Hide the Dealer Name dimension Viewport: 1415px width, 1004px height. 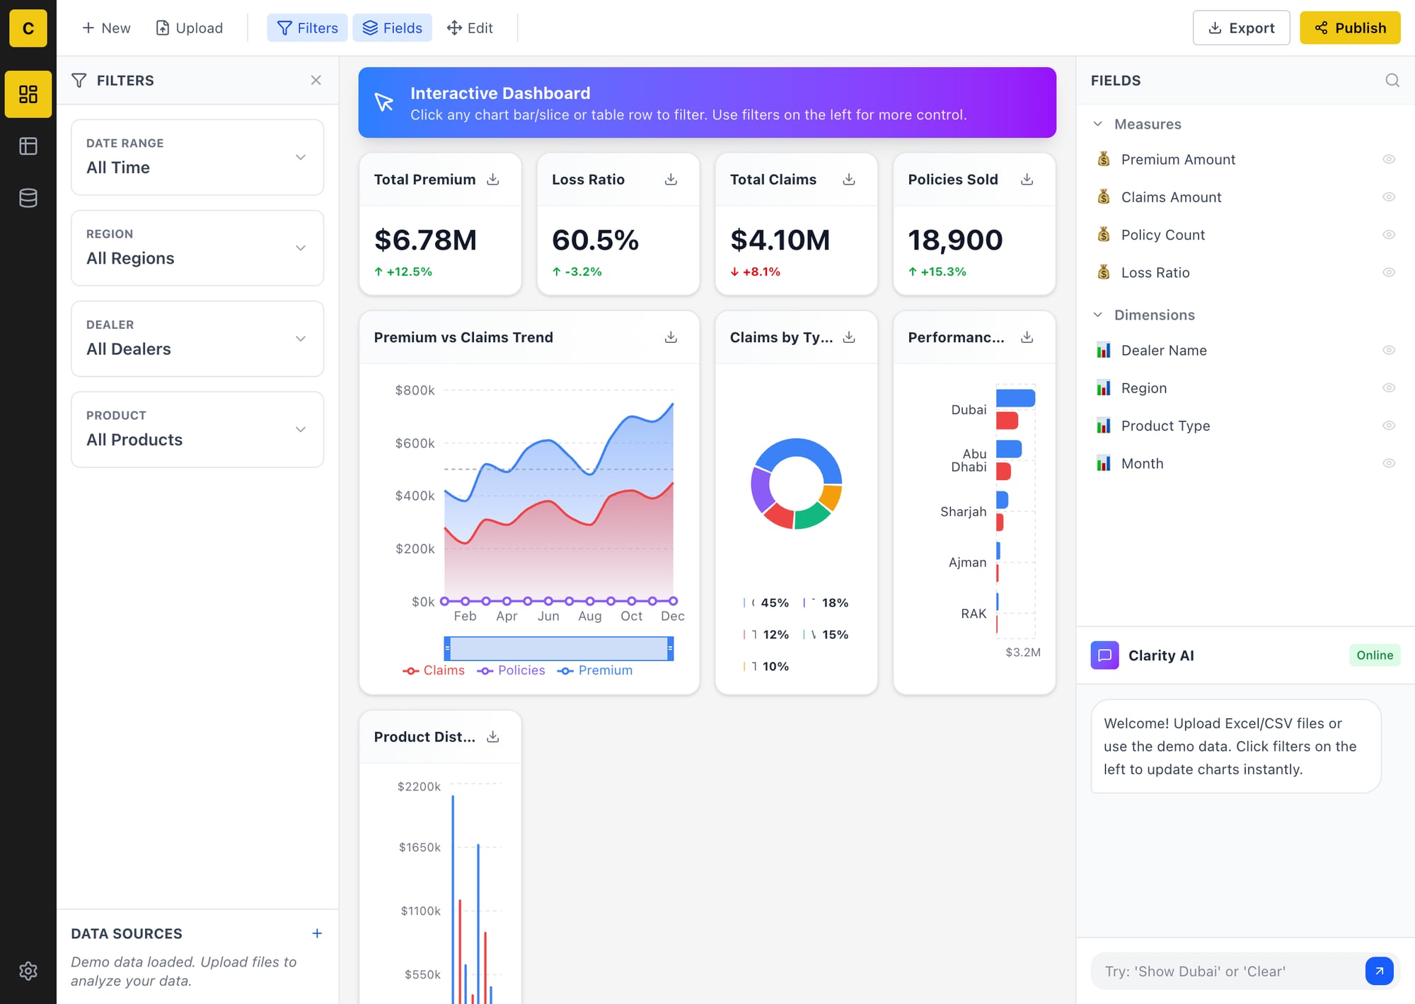[x=1389, y=351]
